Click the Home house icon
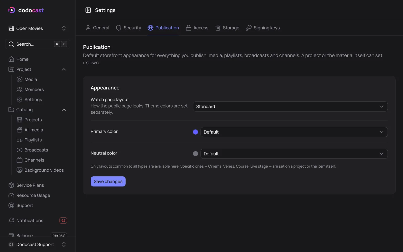Viewport: 403px width, 252px height. point(11,59)
